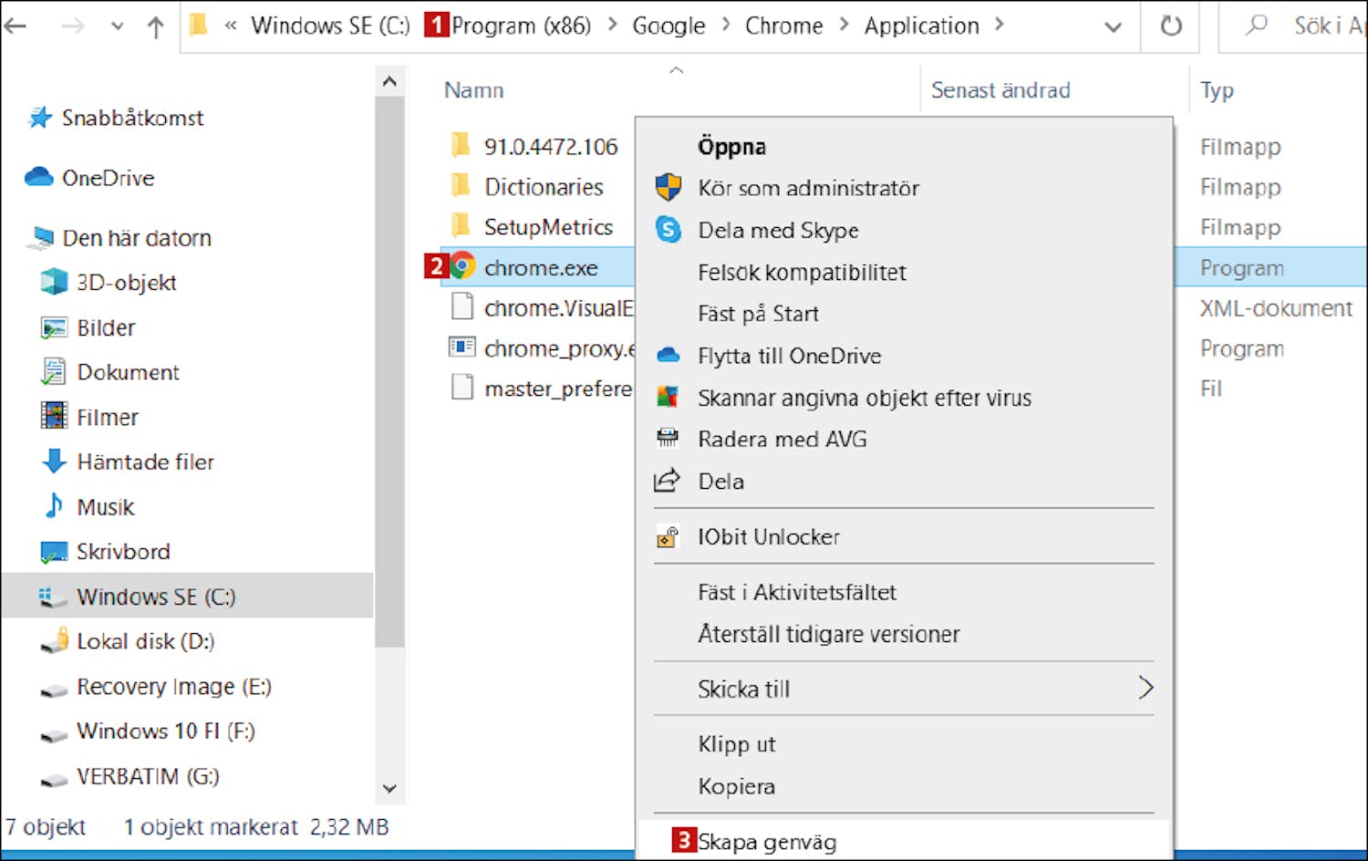Select VERBATIM (G:) drive
Image resolution: width=1368 pixels, height=861 pixels.
[130, 776]
